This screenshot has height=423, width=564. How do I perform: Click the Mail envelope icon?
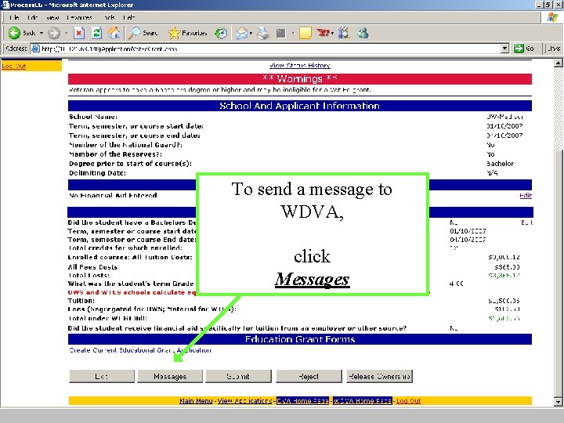click(x=242, y=33)
